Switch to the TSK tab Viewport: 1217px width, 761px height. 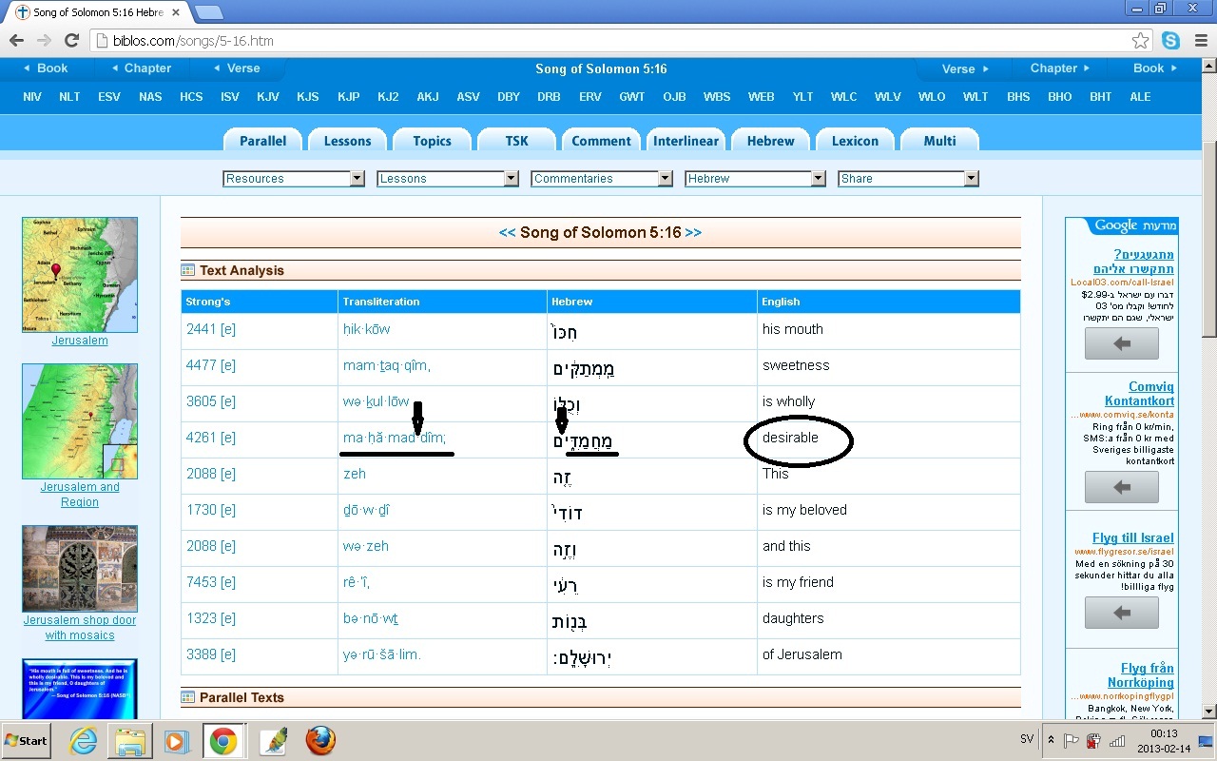[516, 141]
